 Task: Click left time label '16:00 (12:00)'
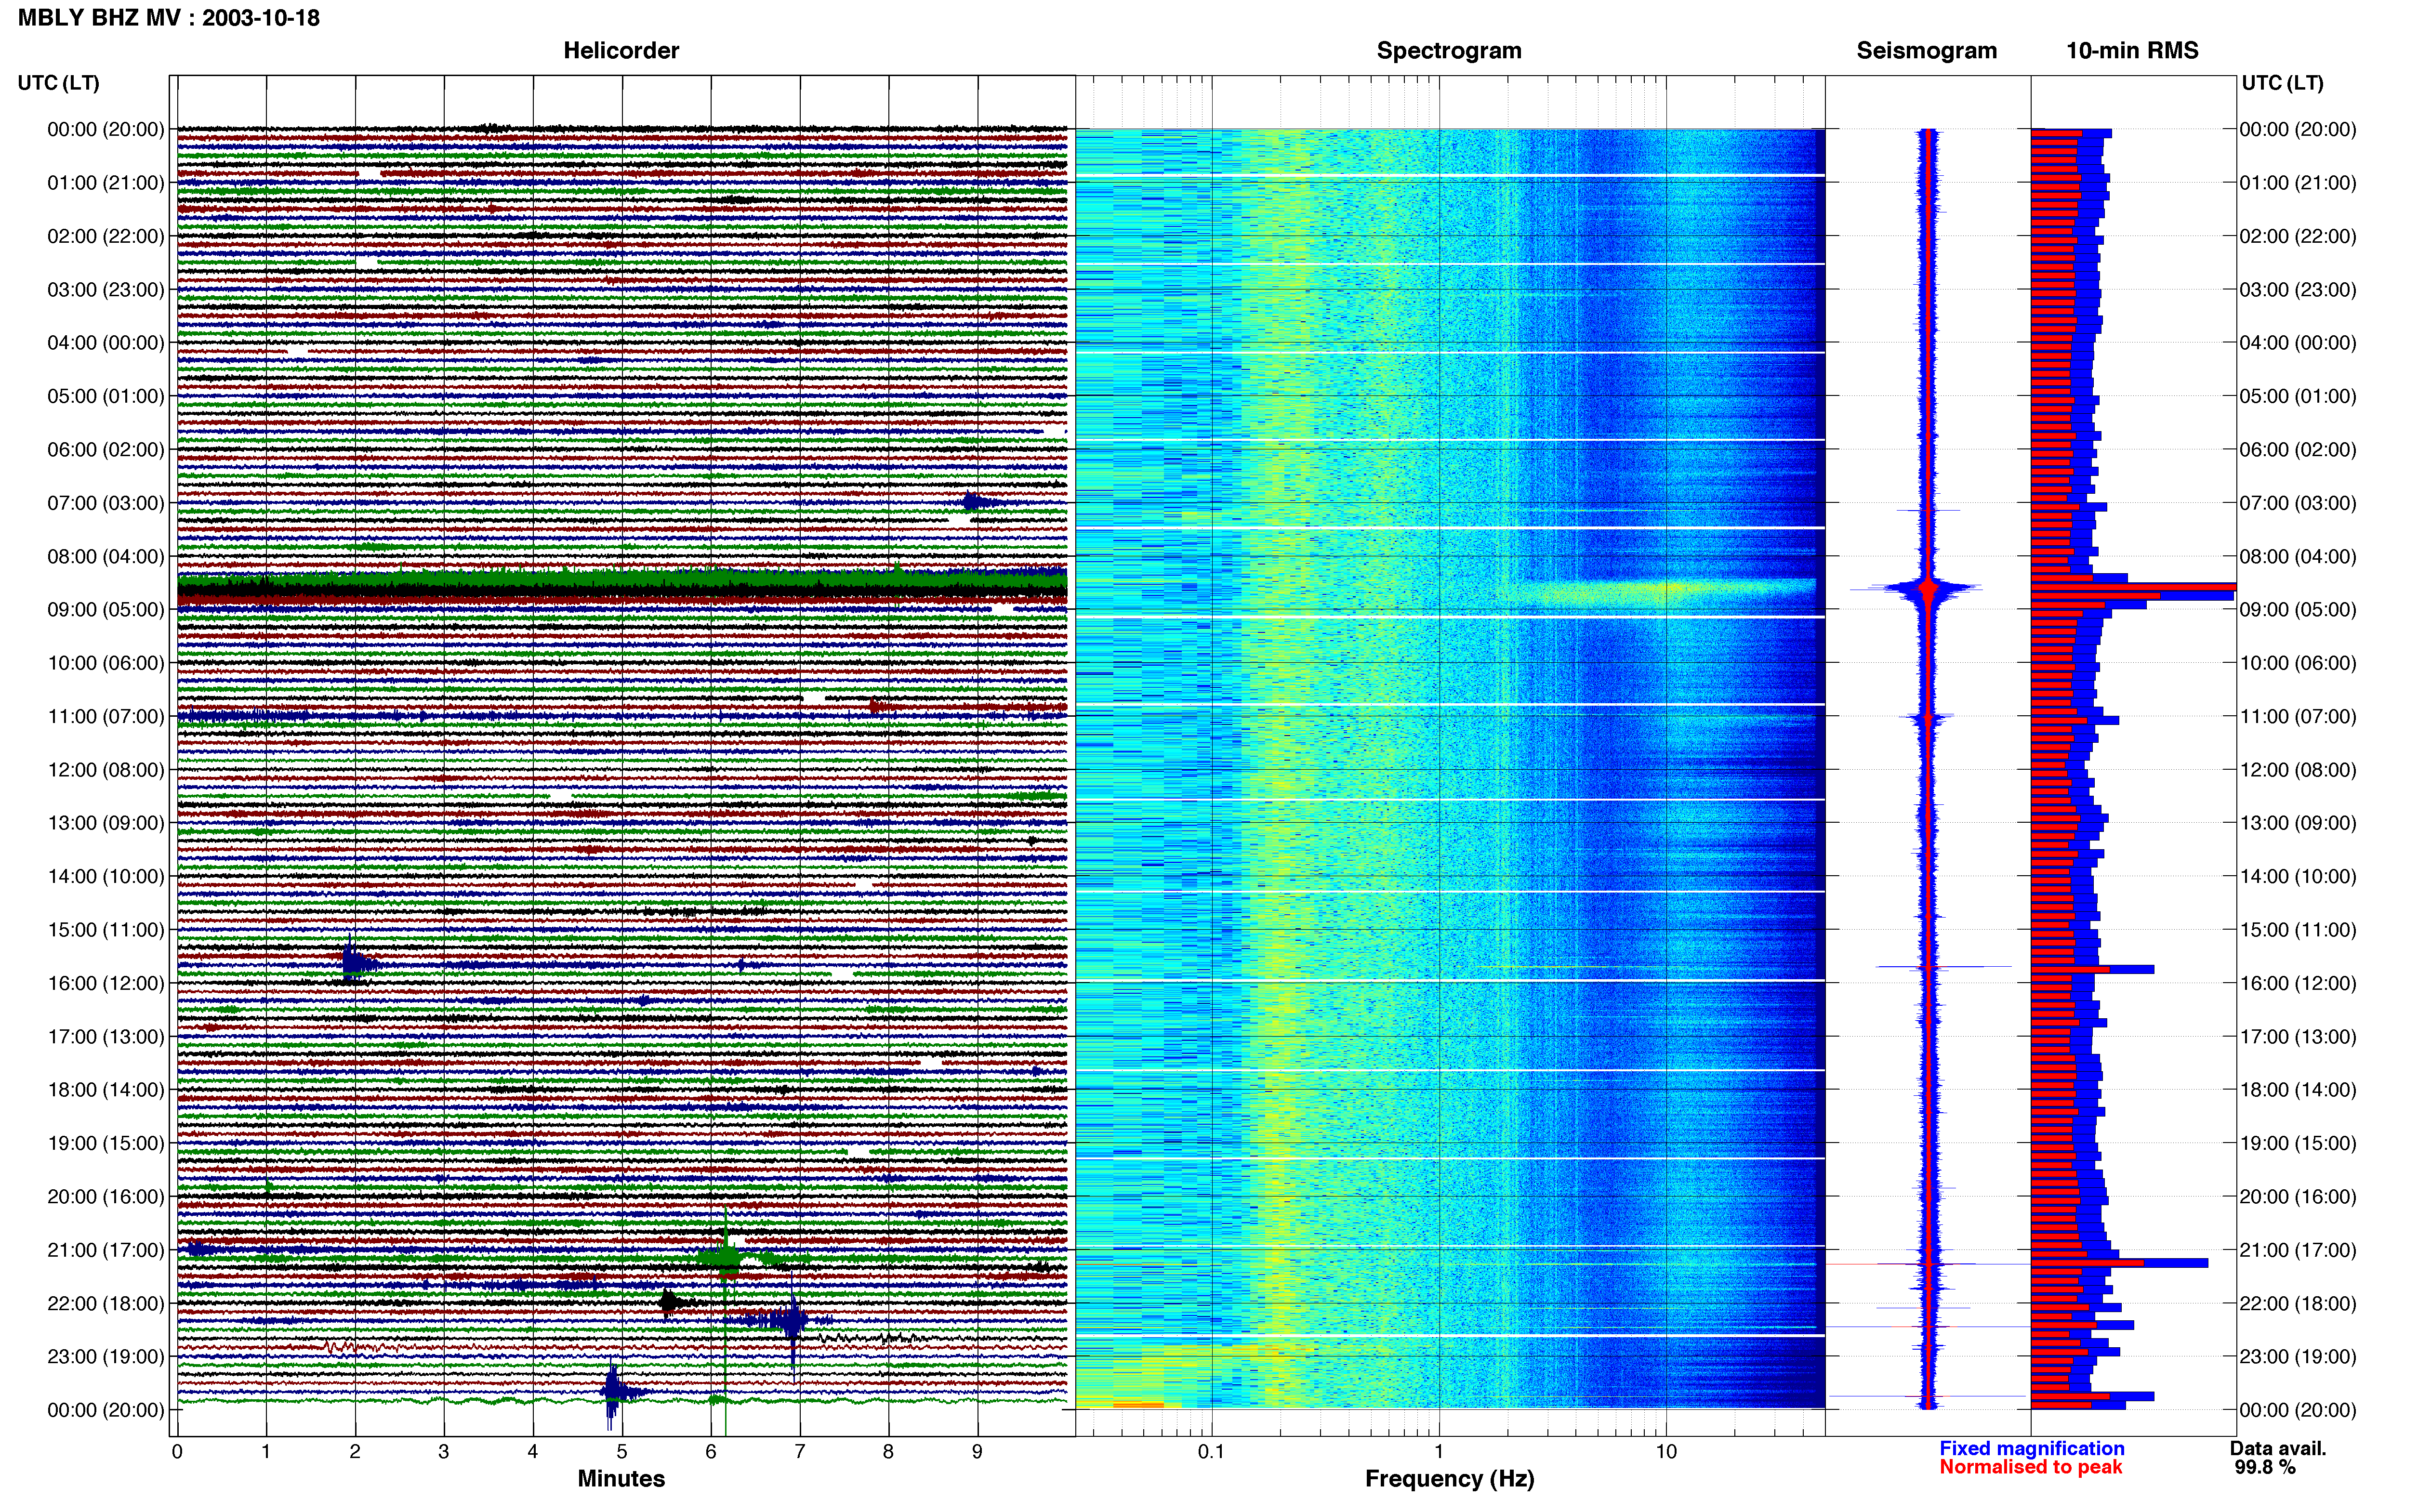click(x=106, y=983)
